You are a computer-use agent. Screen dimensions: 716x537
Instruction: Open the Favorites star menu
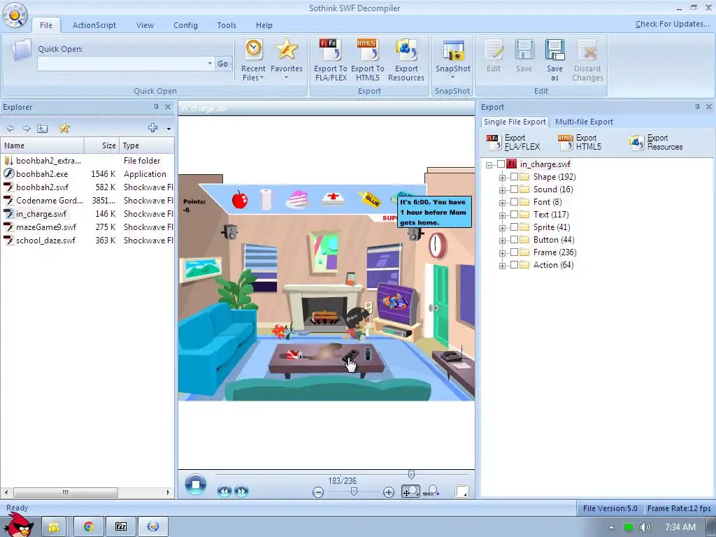coord(286,60)
